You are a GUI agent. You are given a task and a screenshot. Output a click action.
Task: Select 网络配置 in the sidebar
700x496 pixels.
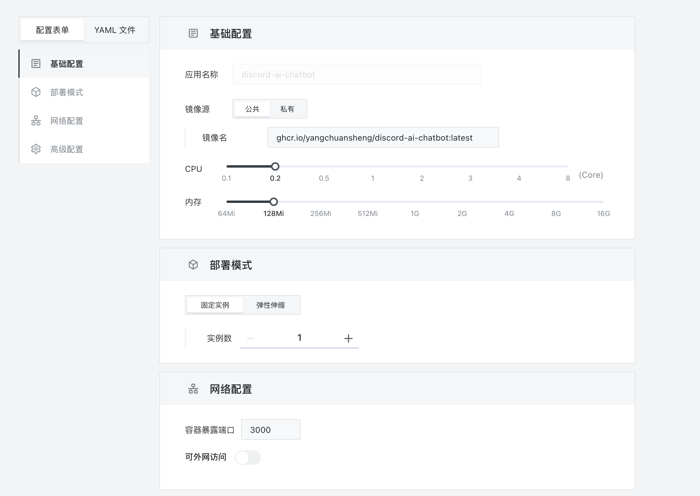pyautogui.click(x=84, y=121)
